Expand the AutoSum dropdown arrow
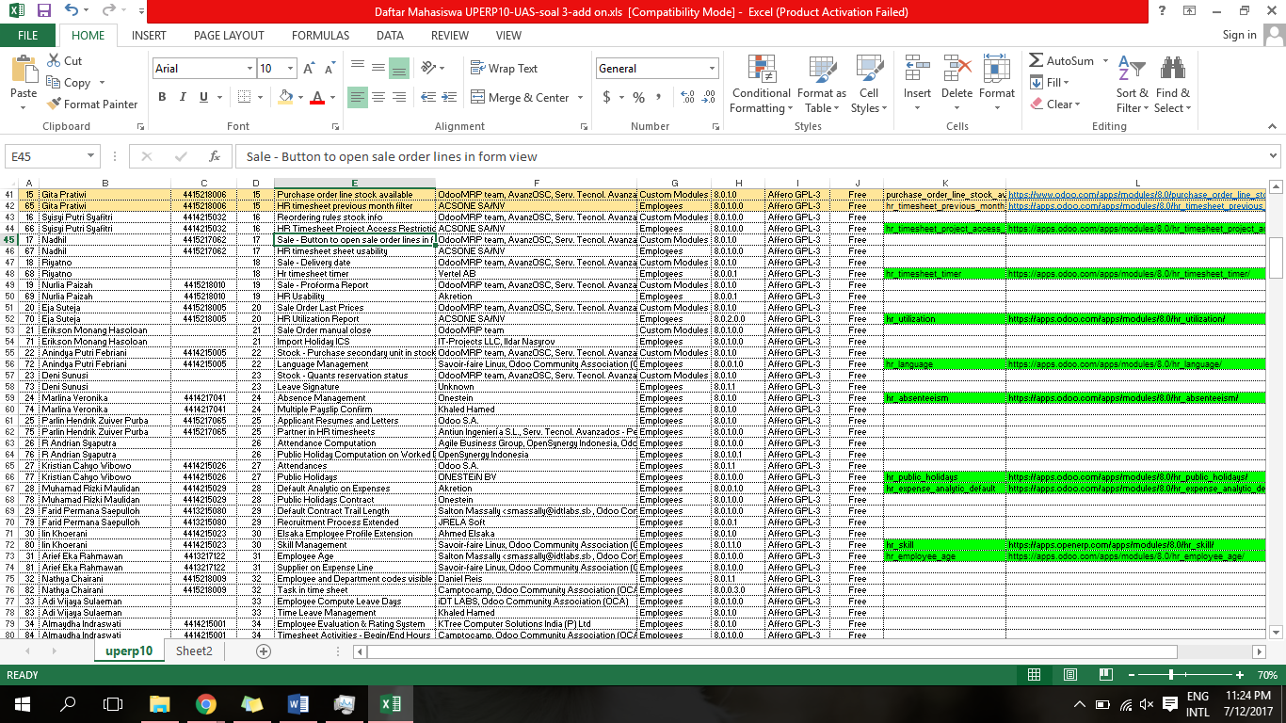This screenshot has height=723, width=1286. click(1103, 61)
